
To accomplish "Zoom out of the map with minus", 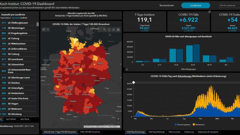I will (118, 123).
